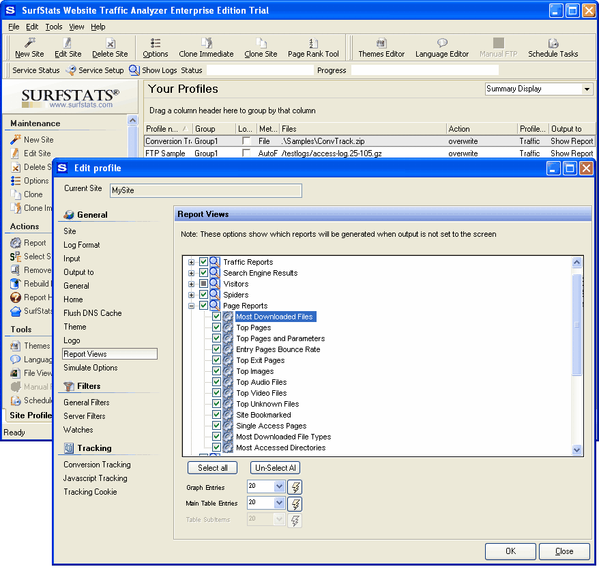Open the Schedule Tasks toolbar icon
Image resolution: width=599 pixels, height=569 pixels.
pyautogui.click(x=553, y=42)
